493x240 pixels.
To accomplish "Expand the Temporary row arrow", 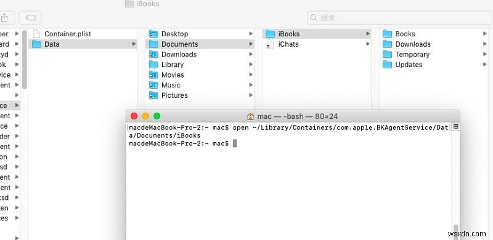I will pos(485,54).
